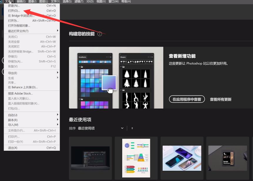Expand 最近打开文件(T) submenu
253x181 pixels.
tap(32, 31)
